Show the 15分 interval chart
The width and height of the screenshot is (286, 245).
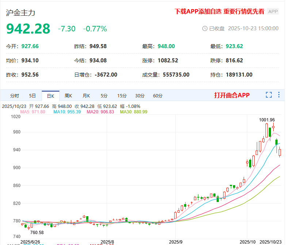click(122, 96)
